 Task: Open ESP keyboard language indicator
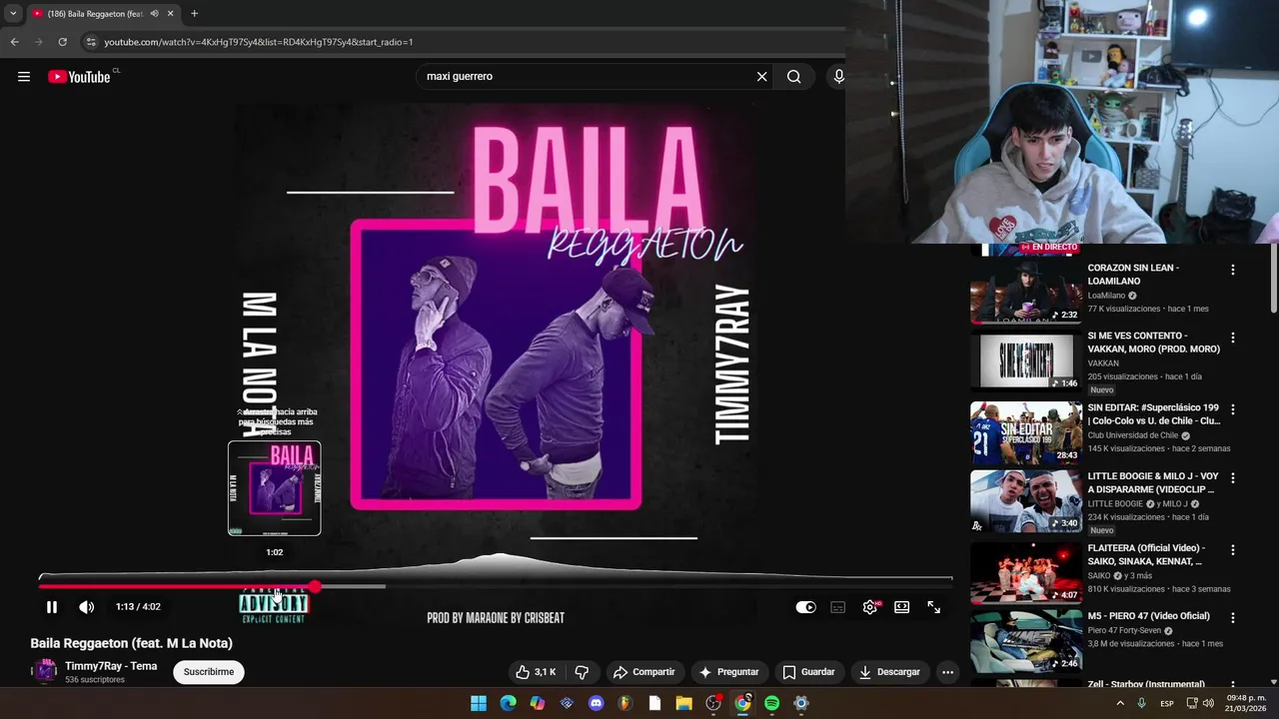click(x=1167, y=703)
